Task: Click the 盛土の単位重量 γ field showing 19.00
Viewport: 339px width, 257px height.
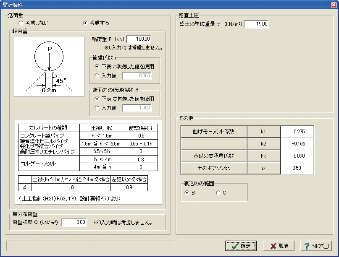Action: pos(256,24)
